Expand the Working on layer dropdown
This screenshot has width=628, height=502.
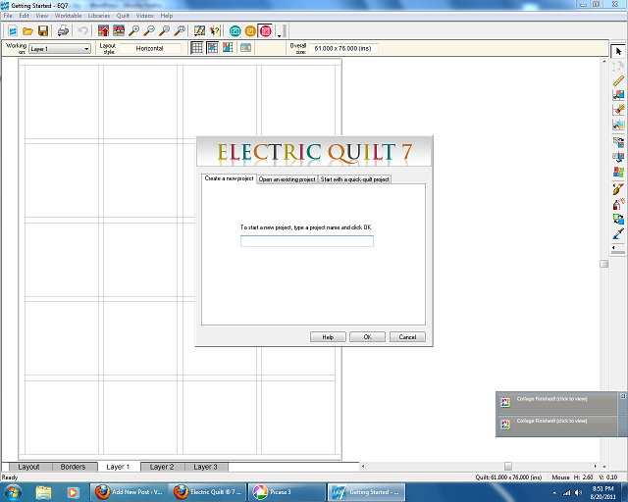click(x=86, y=49)
